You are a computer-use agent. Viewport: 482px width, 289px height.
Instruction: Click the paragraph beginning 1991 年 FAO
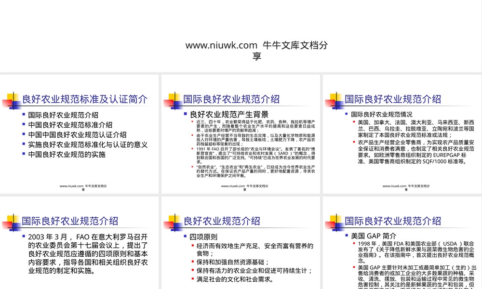pos(256,156)
